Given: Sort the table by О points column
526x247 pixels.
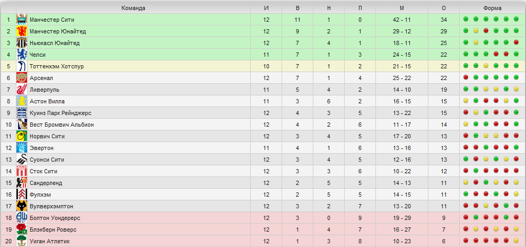Looking at the screenshot, I should click(x=444, y=8).
